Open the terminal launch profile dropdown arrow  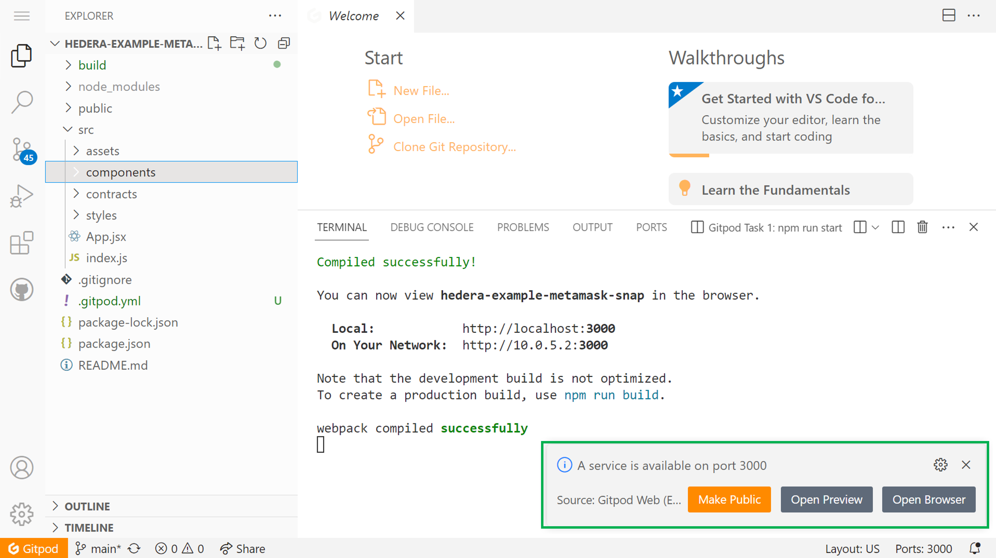click(x=876, y=227)
